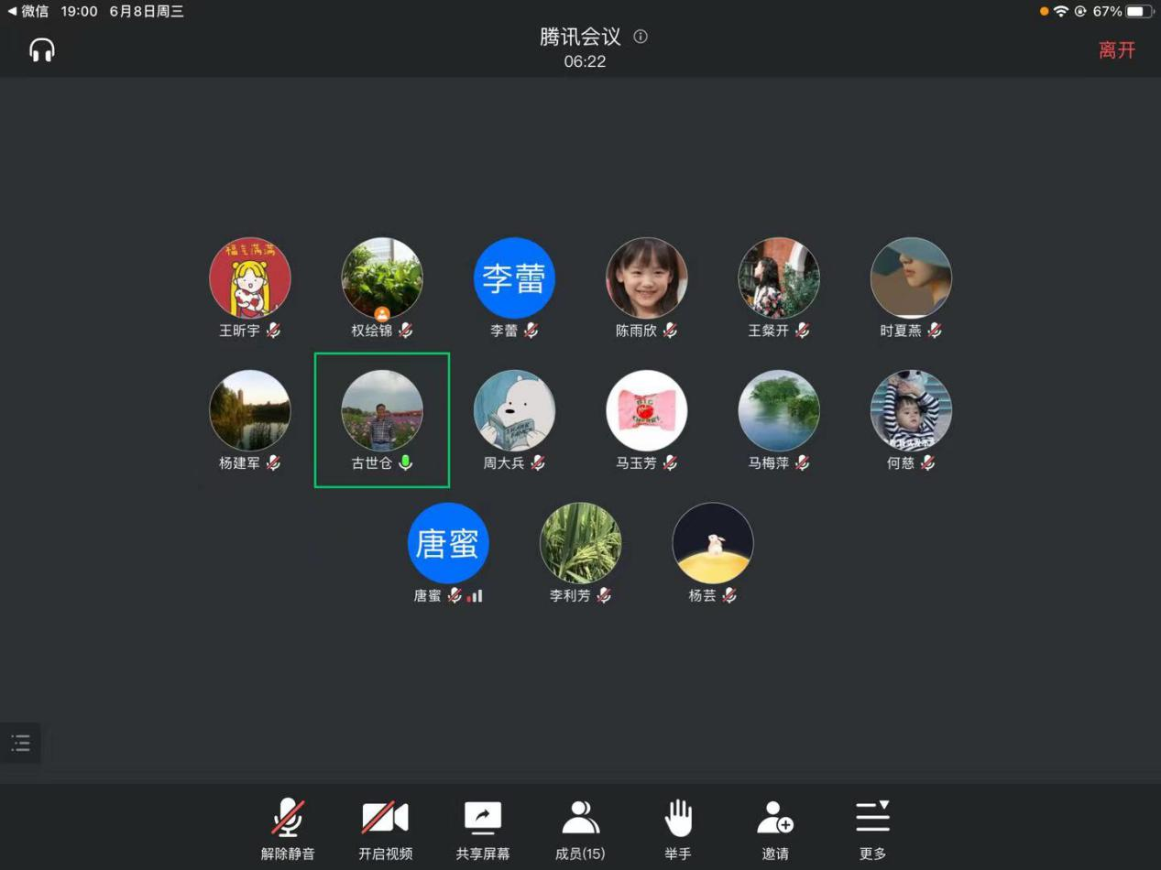Click the battery indicator showing 67%
The width and height of the screenshot is (1161, 870).
coord(1123,11)
